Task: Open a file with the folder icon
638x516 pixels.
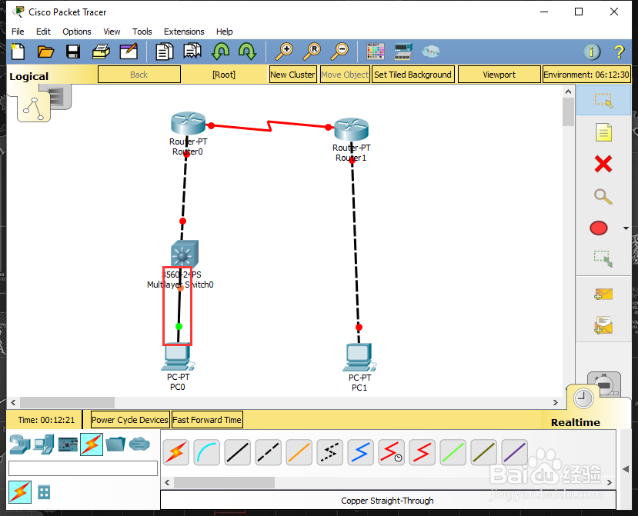Action: [x=45, y=52]
